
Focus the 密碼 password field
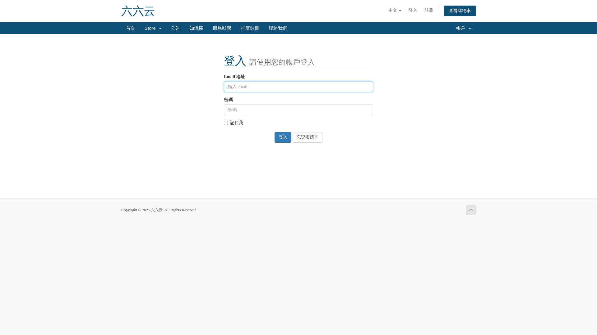(298, 110)
